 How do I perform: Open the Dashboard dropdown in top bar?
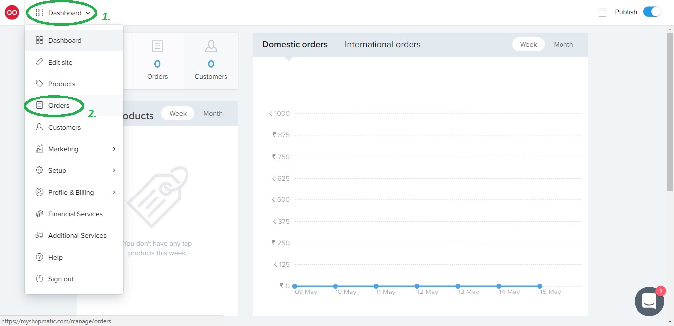pos(63,13)
